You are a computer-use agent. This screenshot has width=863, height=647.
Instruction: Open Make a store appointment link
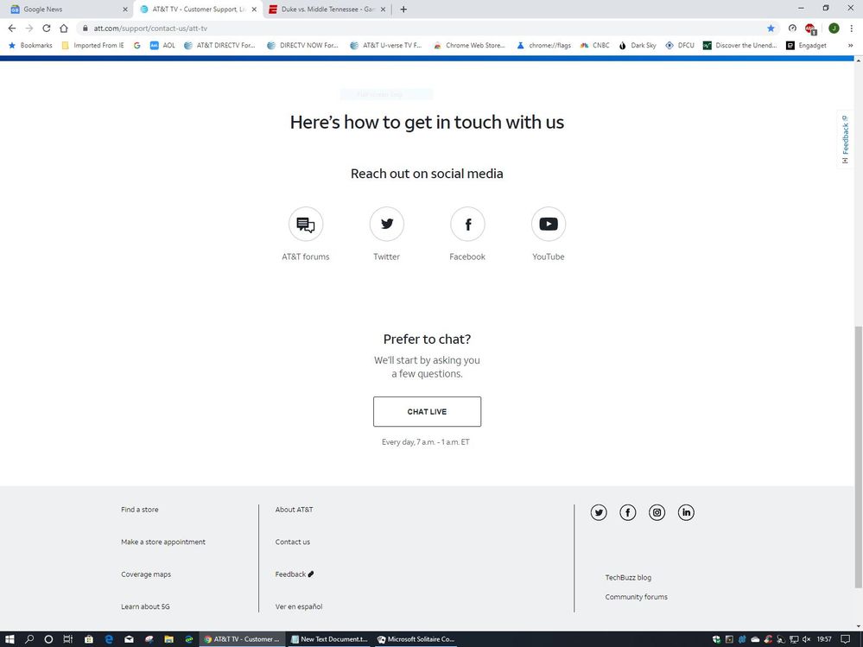coord(163,542)
